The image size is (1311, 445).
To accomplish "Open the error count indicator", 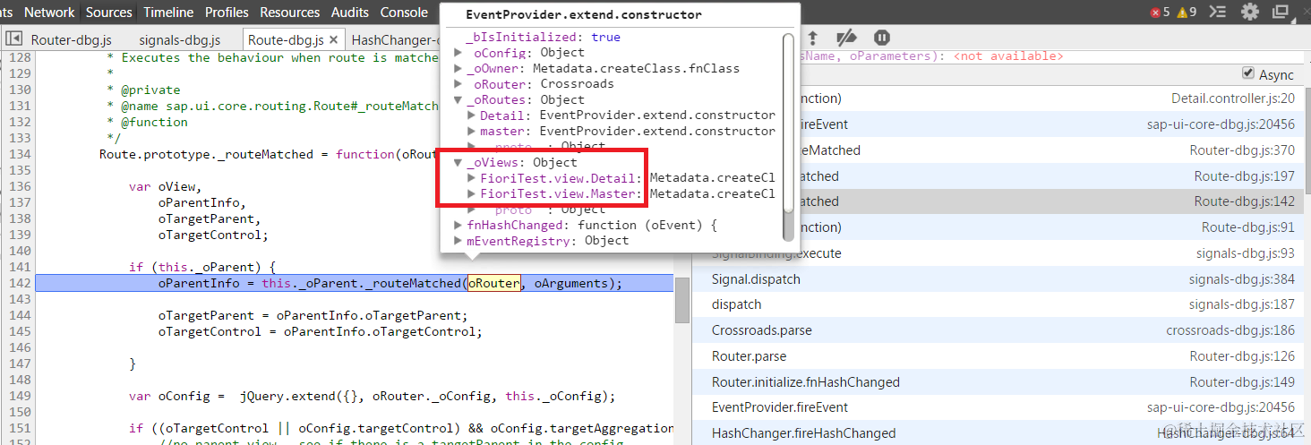I will tap(1161, 13).
